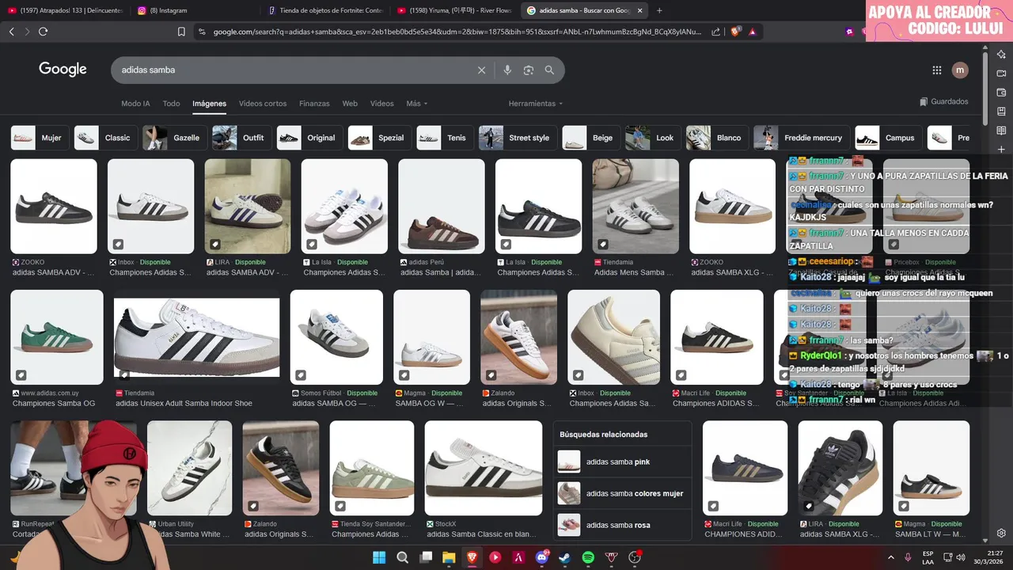This screenshot has height=570, width=1013.
Task: Open the Windows Start menu
Action: point(379,557)
